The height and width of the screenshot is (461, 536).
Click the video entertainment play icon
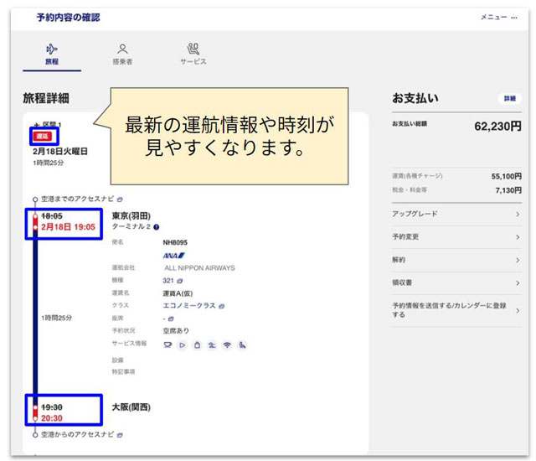click(183, 344)
